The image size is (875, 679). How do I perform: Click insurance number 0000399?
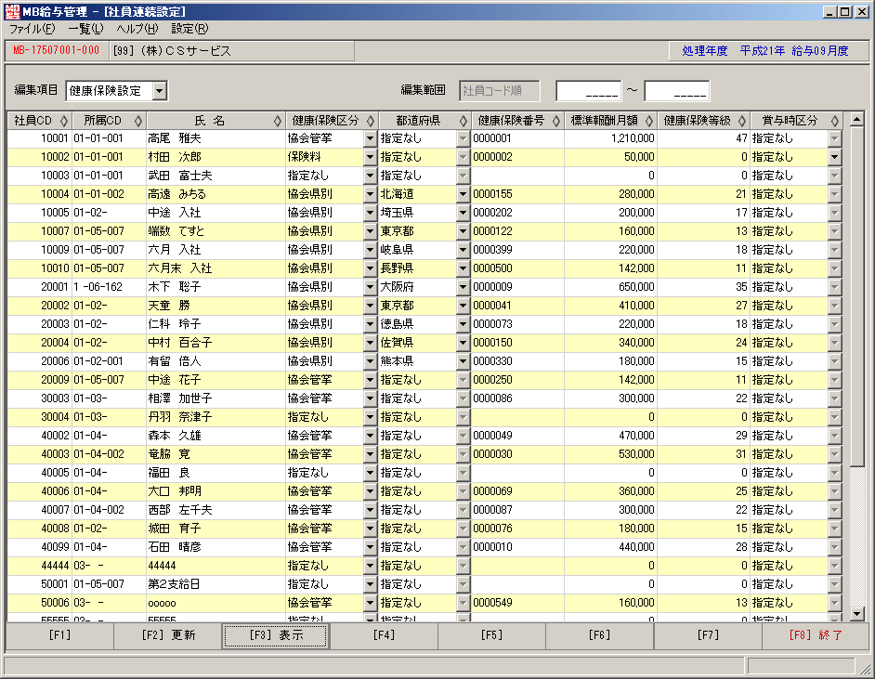click(517, 250)
